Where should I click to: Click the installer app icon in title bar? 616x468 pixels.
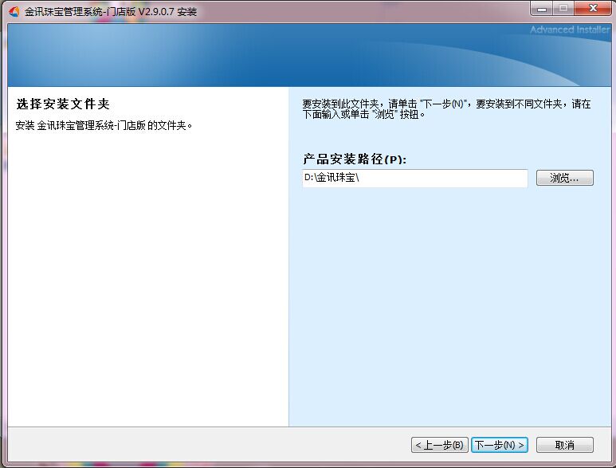(x=14, y=12)
